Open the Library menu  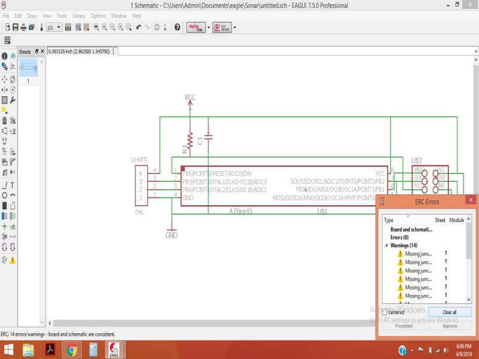coord(78,16)
